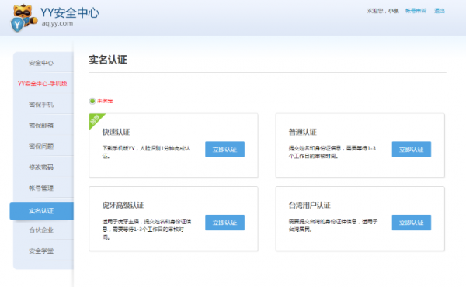Open 密保问题 from the sidebar
466x287 pixels.
click(x=41, y=147)
